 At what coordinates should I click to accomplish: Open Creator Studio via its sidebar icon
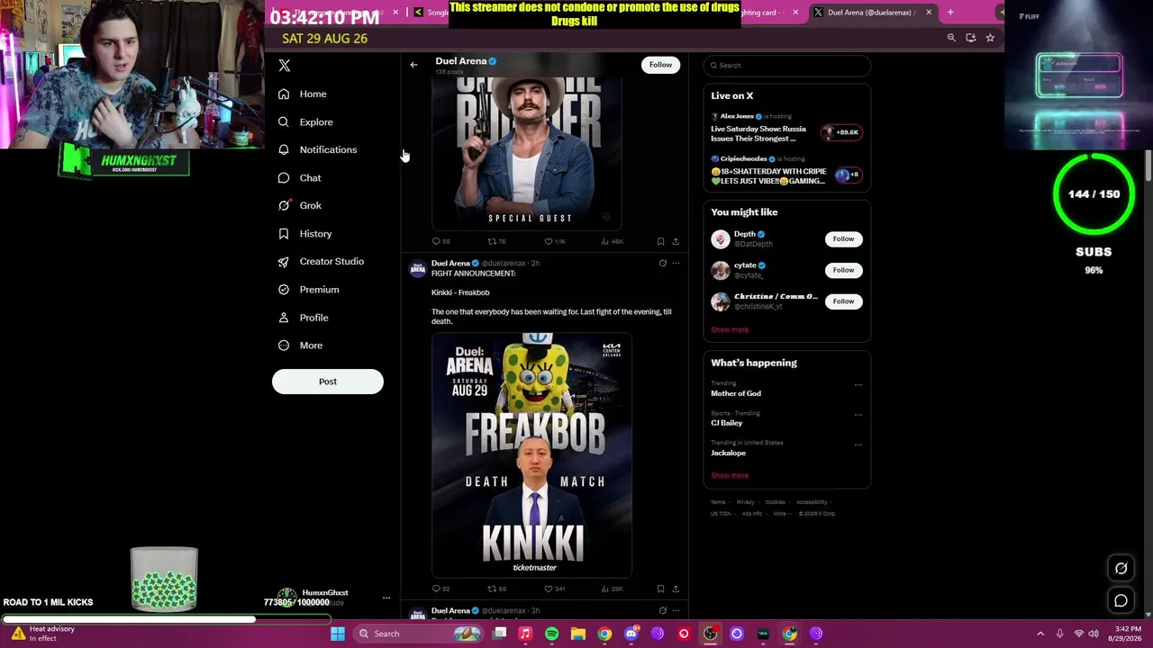click(284, 261)
